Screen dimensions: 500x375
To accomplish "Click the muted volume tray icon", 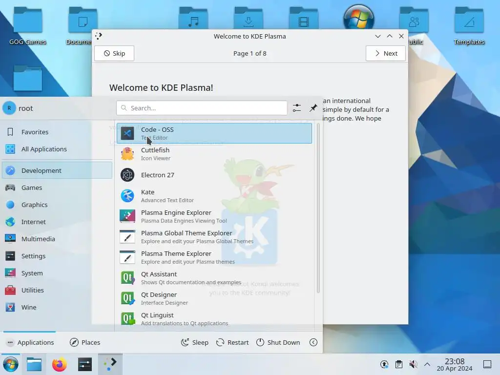I will pyautogui.click(x=413, y=364).
